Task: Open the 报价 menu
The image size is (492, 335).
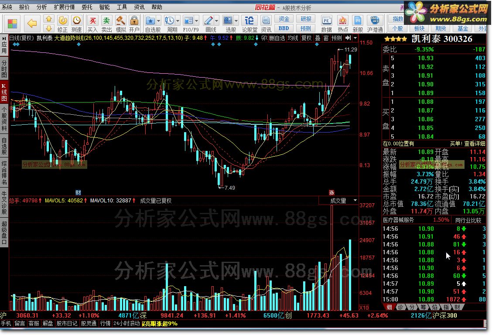Action: (24, 7)
